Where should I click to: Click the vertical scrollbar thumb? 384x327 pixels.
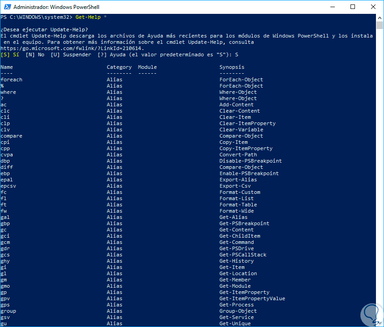(380, 25)
